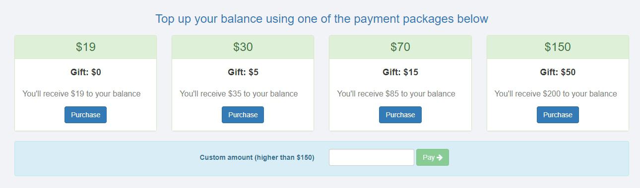Click the 'Gift: $0' label

[85, 72]
